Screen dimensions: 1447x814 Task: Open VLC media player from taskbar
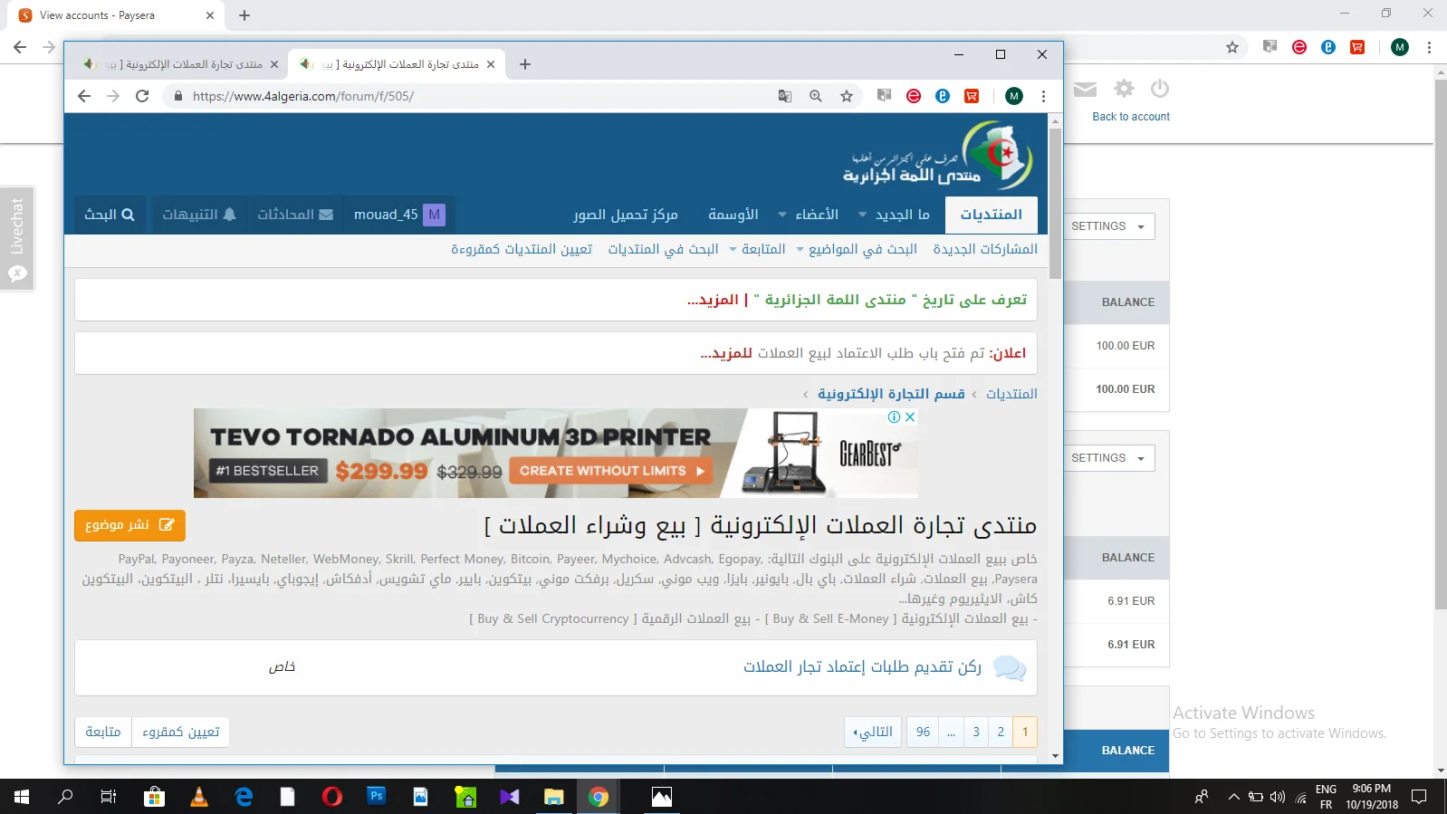[x=199, y=797]
